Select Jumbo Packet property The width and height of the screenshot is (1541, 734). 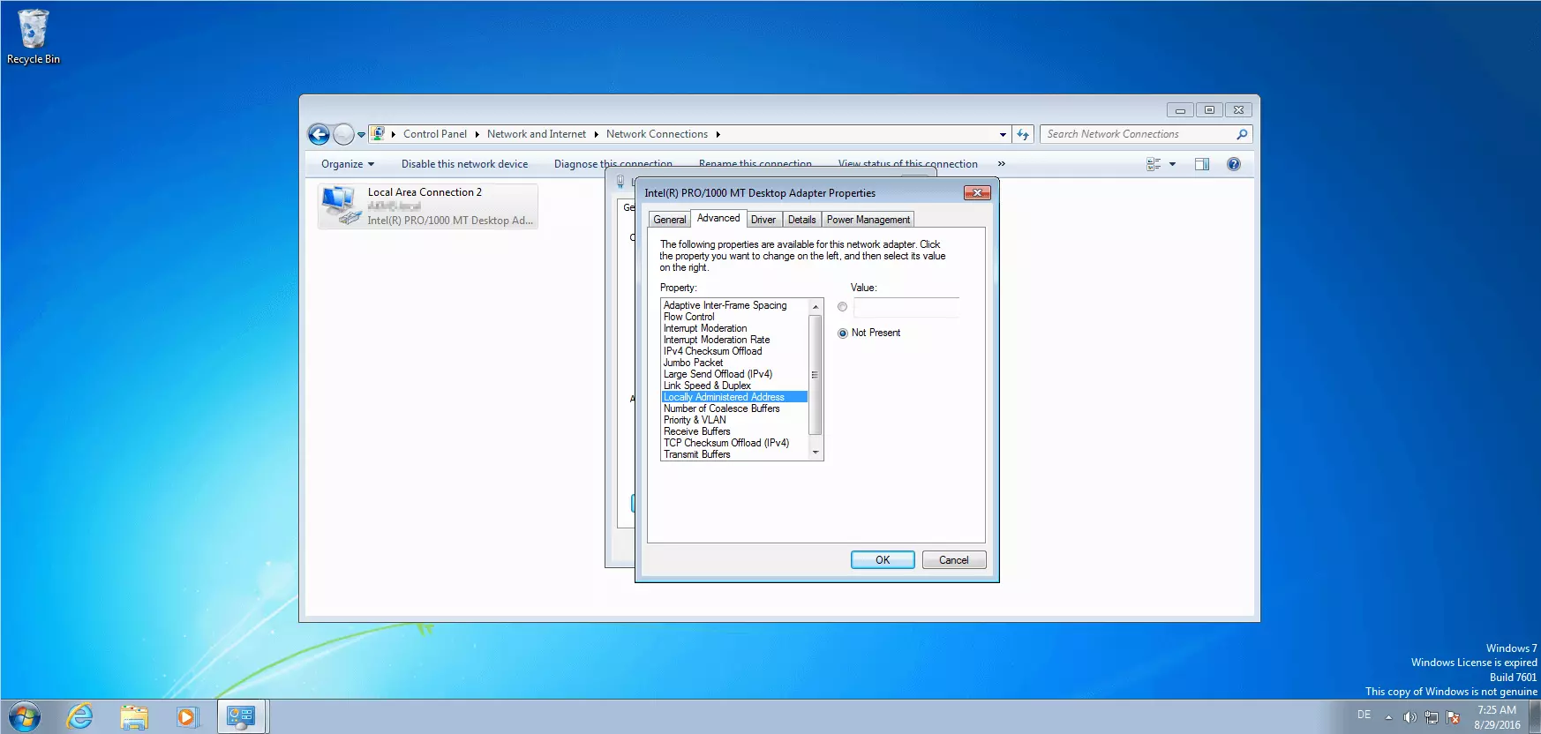coord(734,363)
